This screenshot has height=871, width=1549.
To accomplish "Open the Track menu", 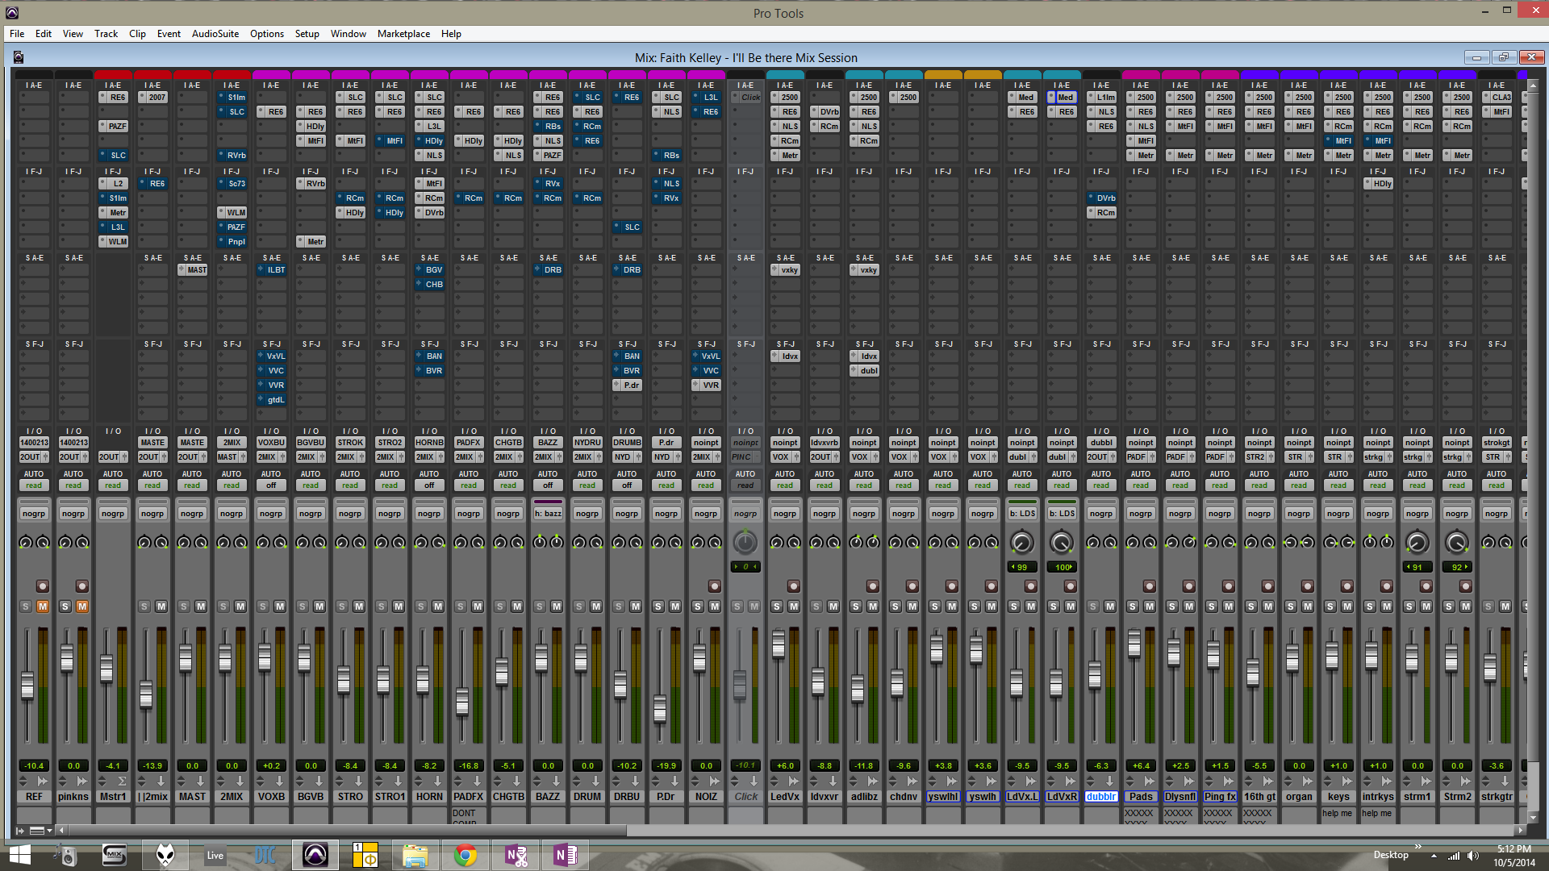I will coord(106,34).
